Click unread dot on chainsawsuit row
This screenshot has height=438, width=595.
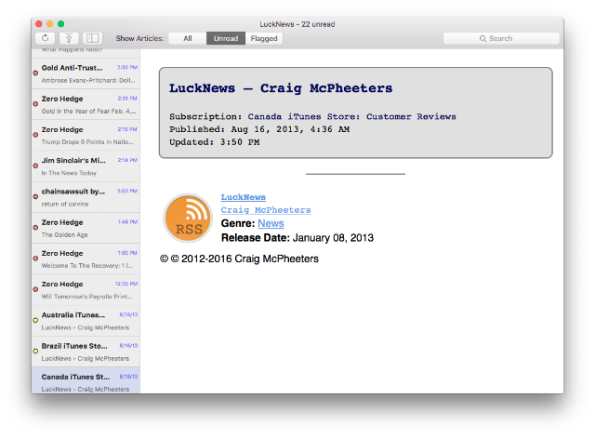(x=35, y=196)
